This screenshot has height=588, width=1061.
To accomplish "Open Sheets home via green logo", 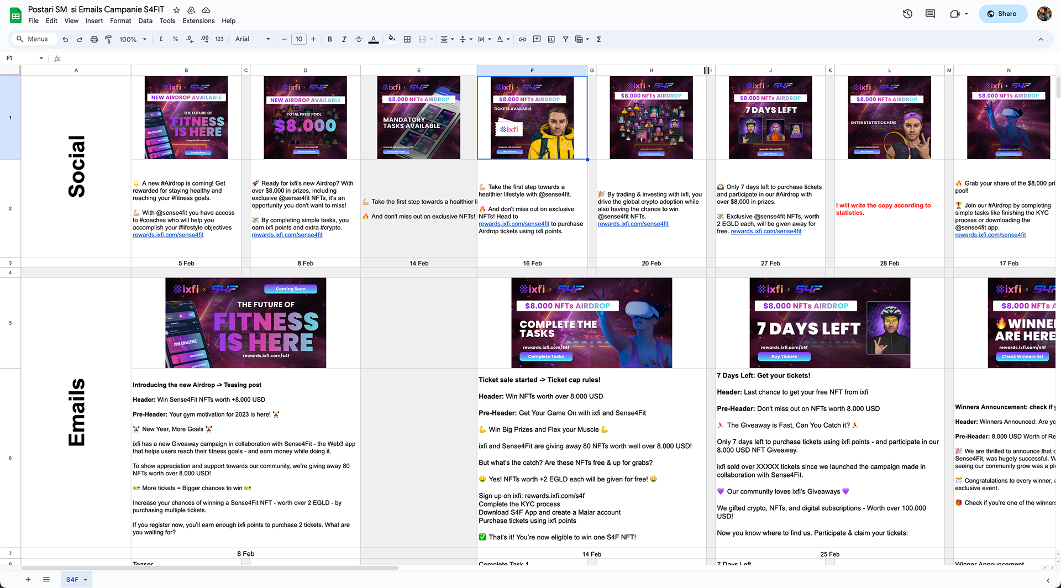I will (15, 15).
